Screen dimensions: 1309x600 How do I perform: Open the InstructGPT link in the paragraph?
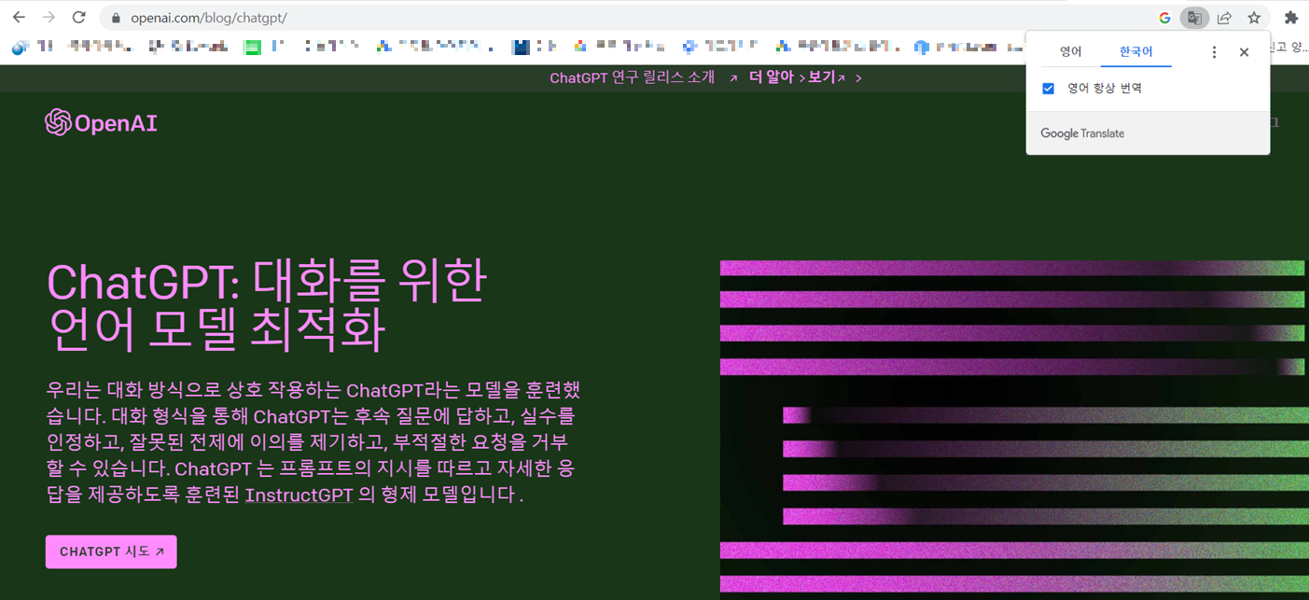(x=299, y=495)
